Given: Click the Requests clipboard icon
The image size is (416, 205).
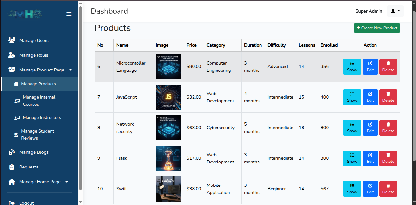Looking at the screenshot, I should coord(12,167).
